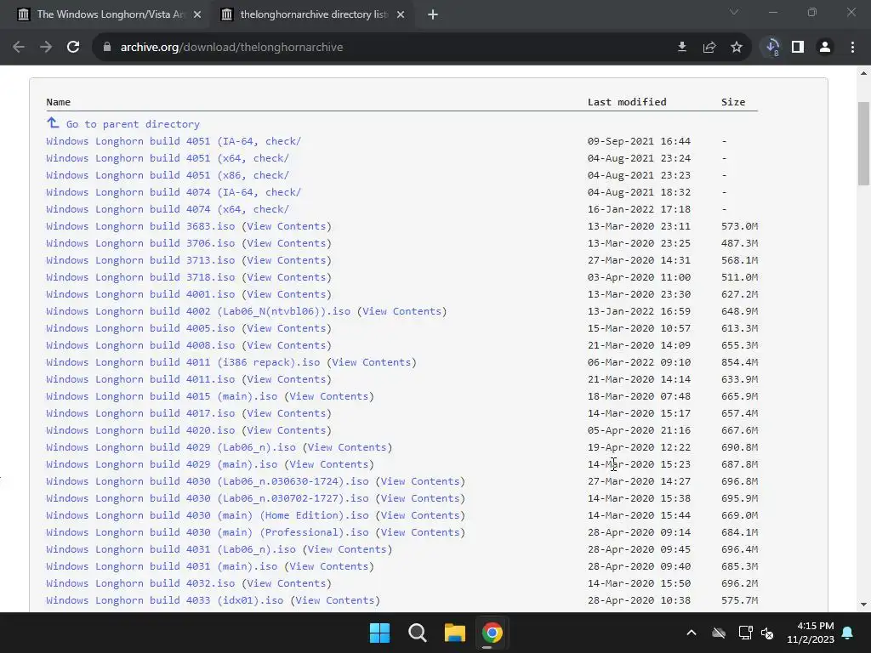This screenshot has width=871, height=653.
Task: Share this page via share icon
Action: click(x=709, y=48)
